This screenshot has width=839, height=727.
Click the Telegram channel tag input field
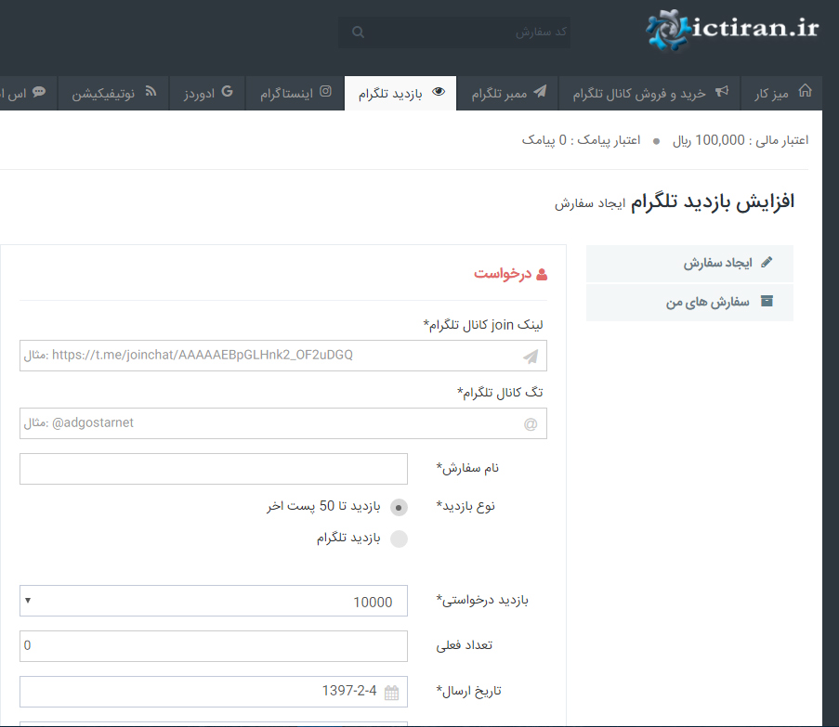[x=283, y=423]
